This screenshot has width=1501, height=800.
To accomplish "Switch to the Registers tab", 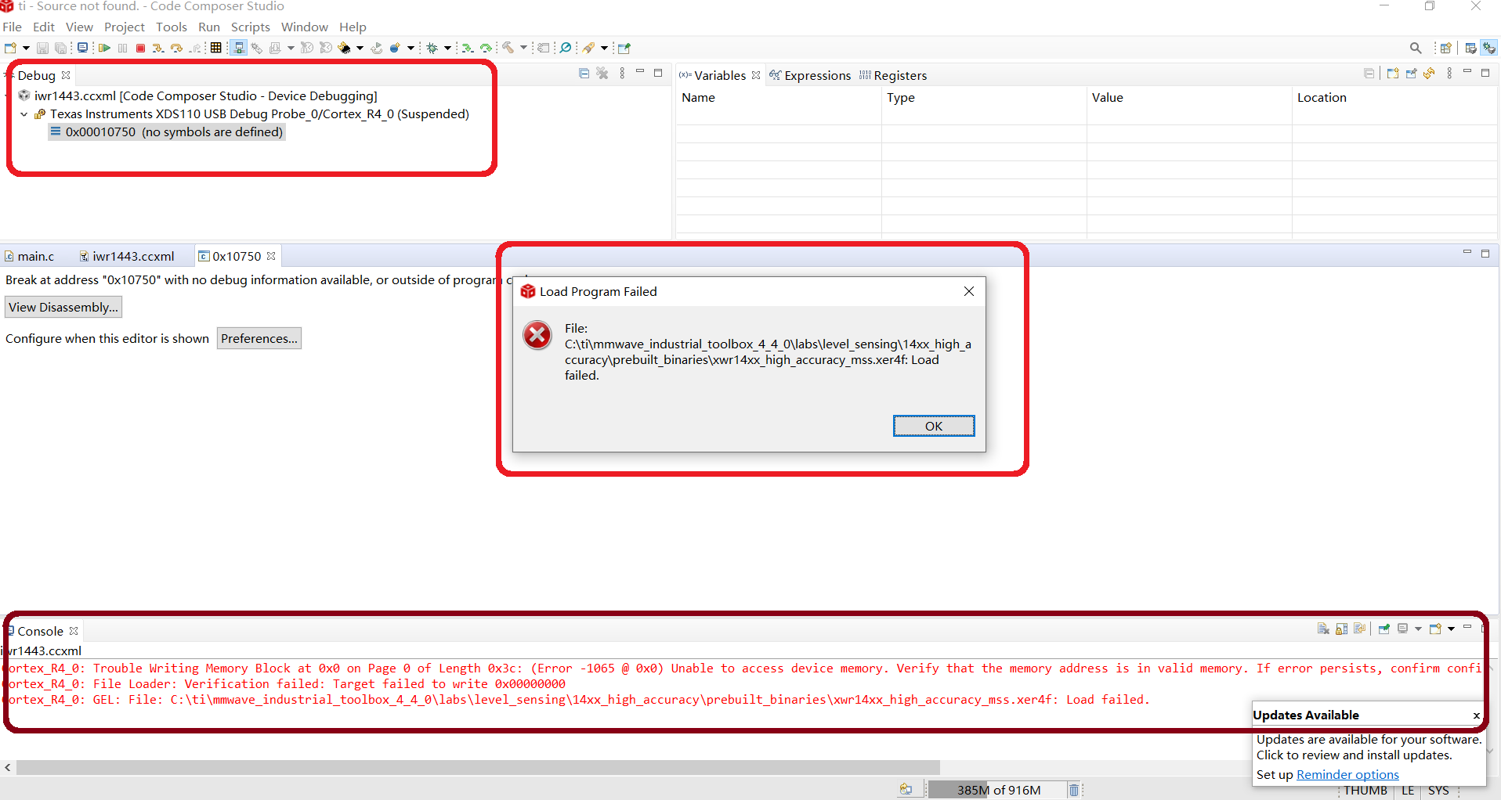I will (893, 75).
